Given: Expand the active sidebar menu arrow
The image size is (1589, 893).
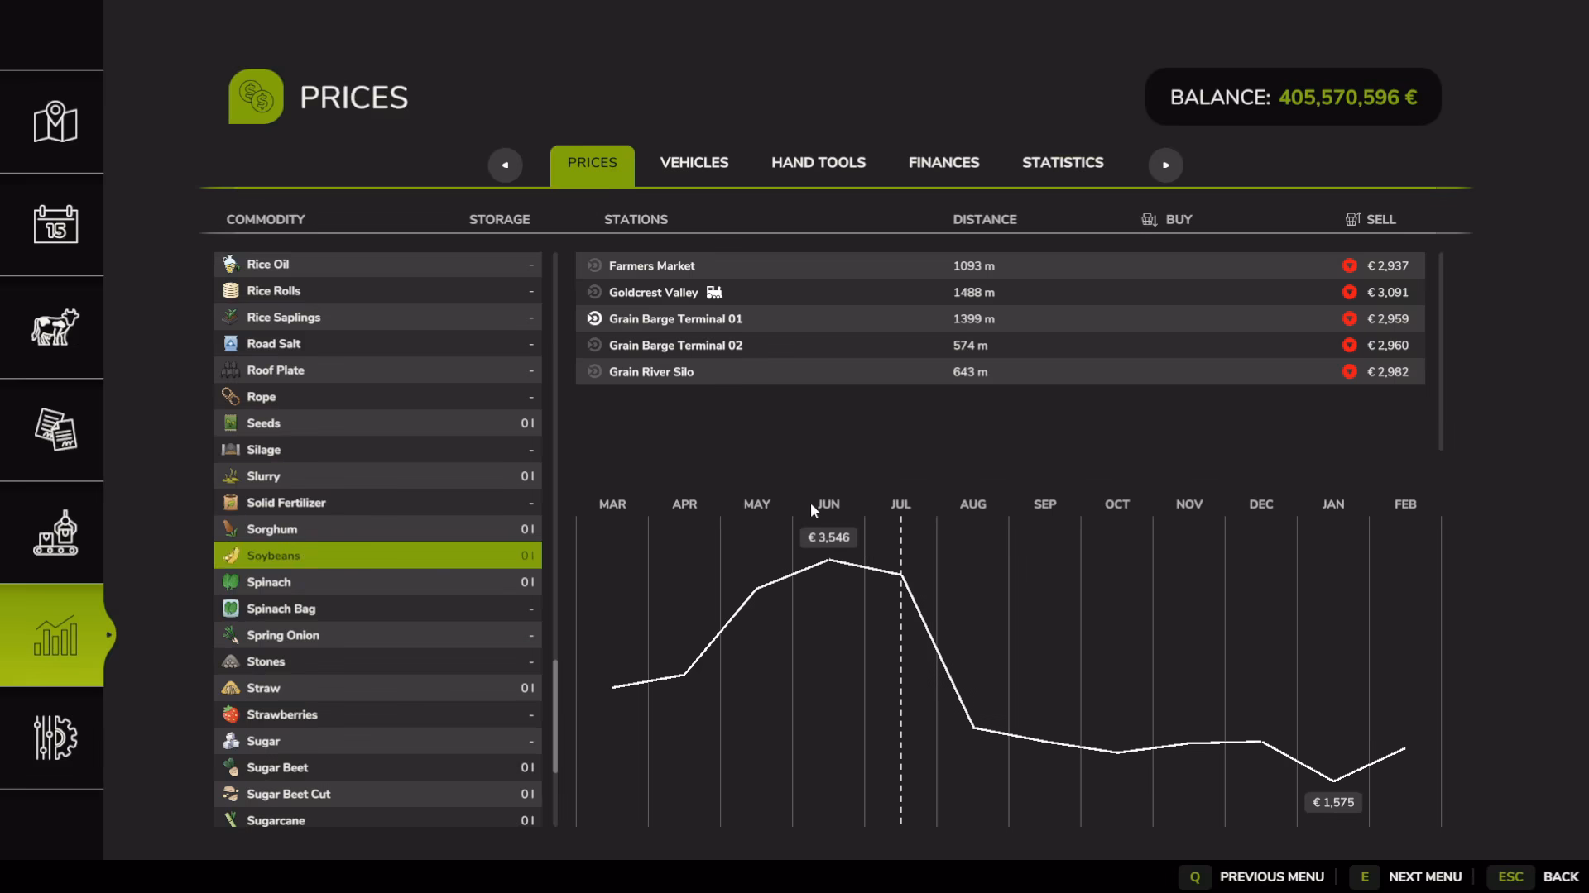Looking at the screenshot, I should [x=108, y=635].
